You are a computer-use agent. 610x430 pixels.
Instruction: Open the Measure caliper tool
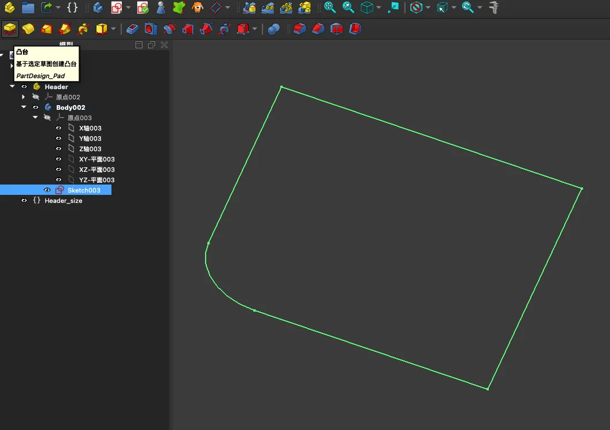point(493,7)
